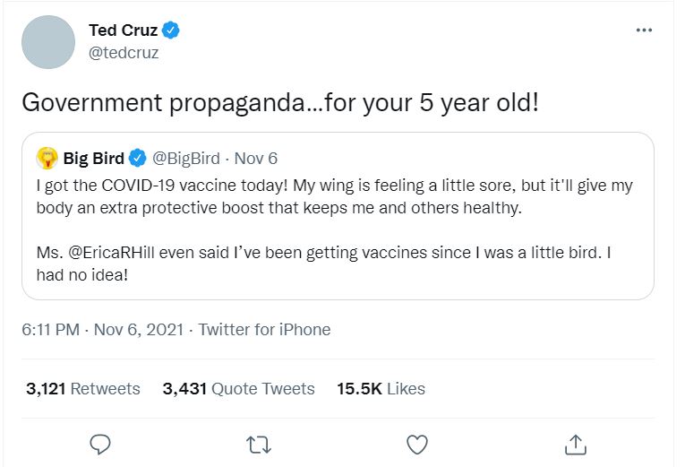Click Big Bird's verified badge
685x467 pixels.
point(137,159)
